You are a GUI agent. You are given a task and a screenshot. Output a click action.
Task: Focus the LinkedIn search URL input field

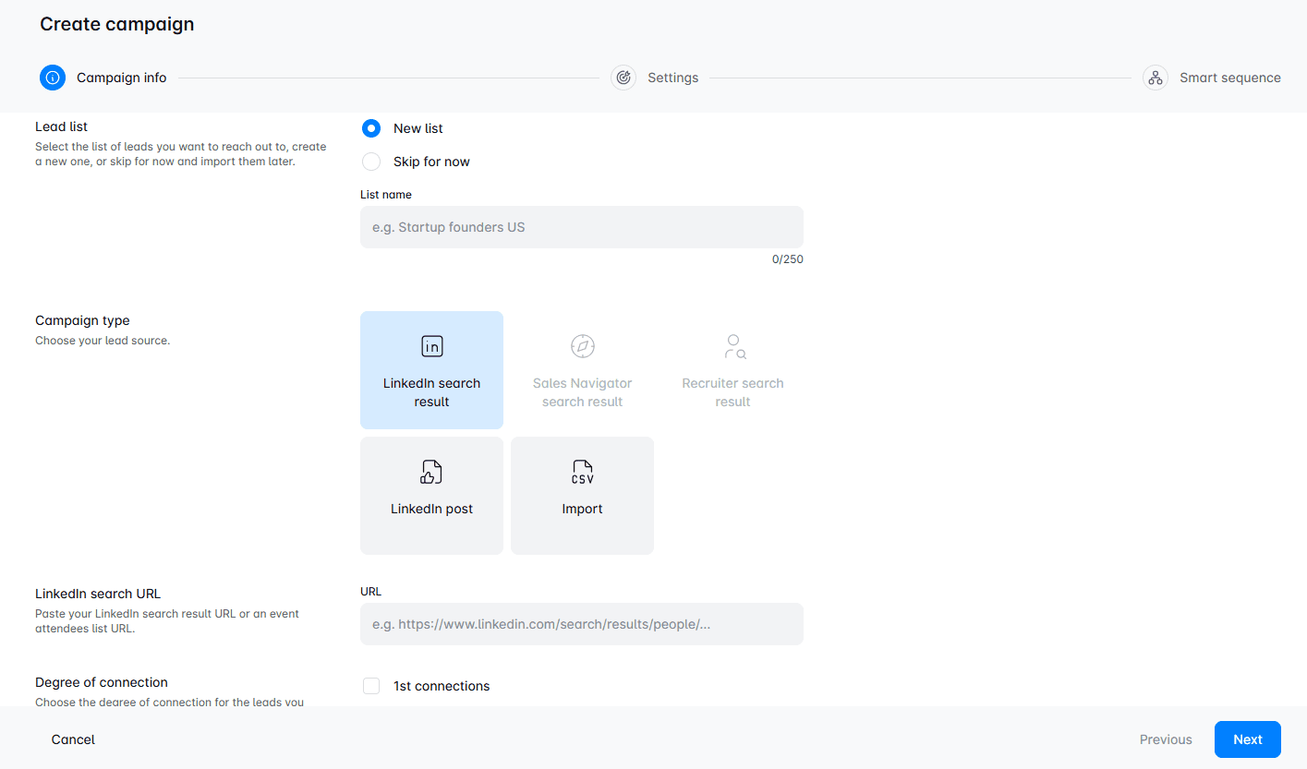[582, 624]
